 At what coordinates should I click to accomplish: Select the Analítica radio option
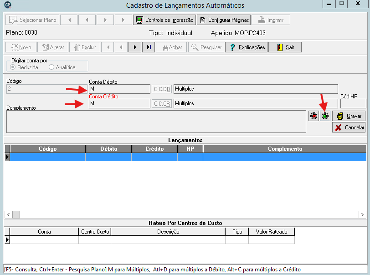(51, 67)
